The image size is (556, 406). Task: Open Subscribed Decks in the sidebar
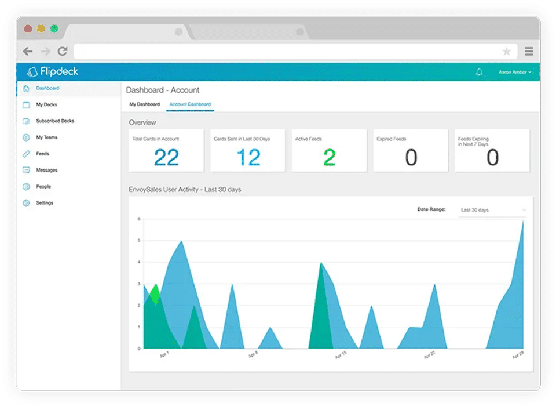tap(55, 121)
